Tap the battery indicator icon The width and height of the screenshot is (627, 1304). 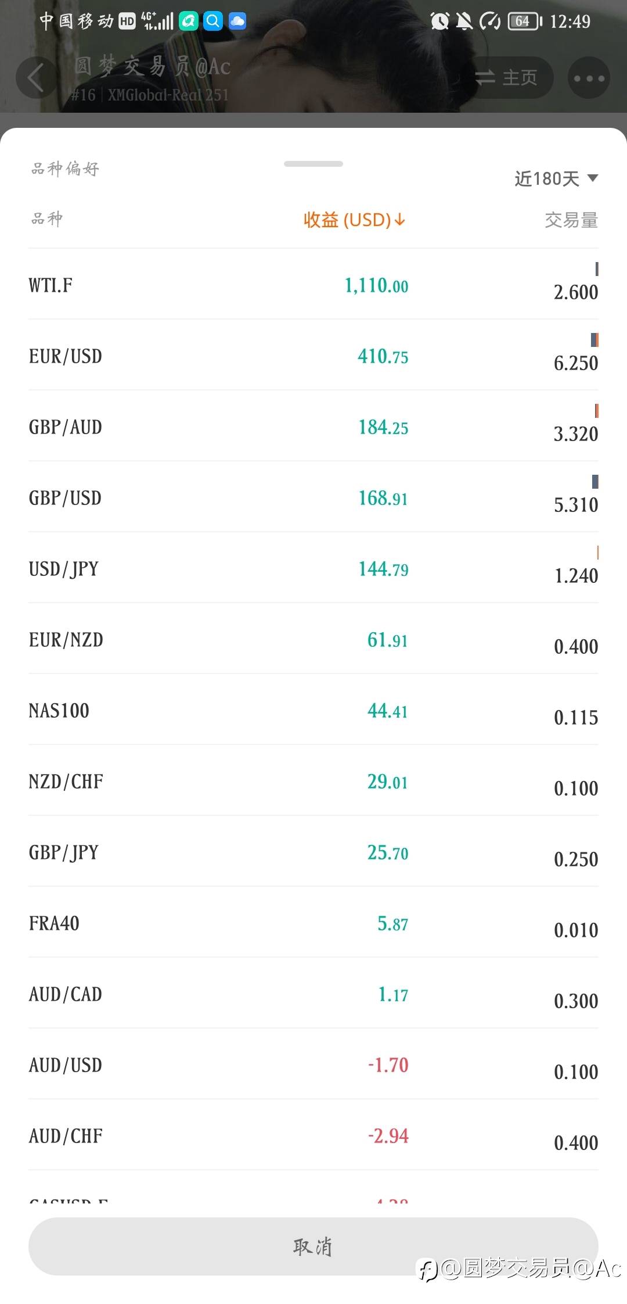pyautogui.click(x=524, y=22)
